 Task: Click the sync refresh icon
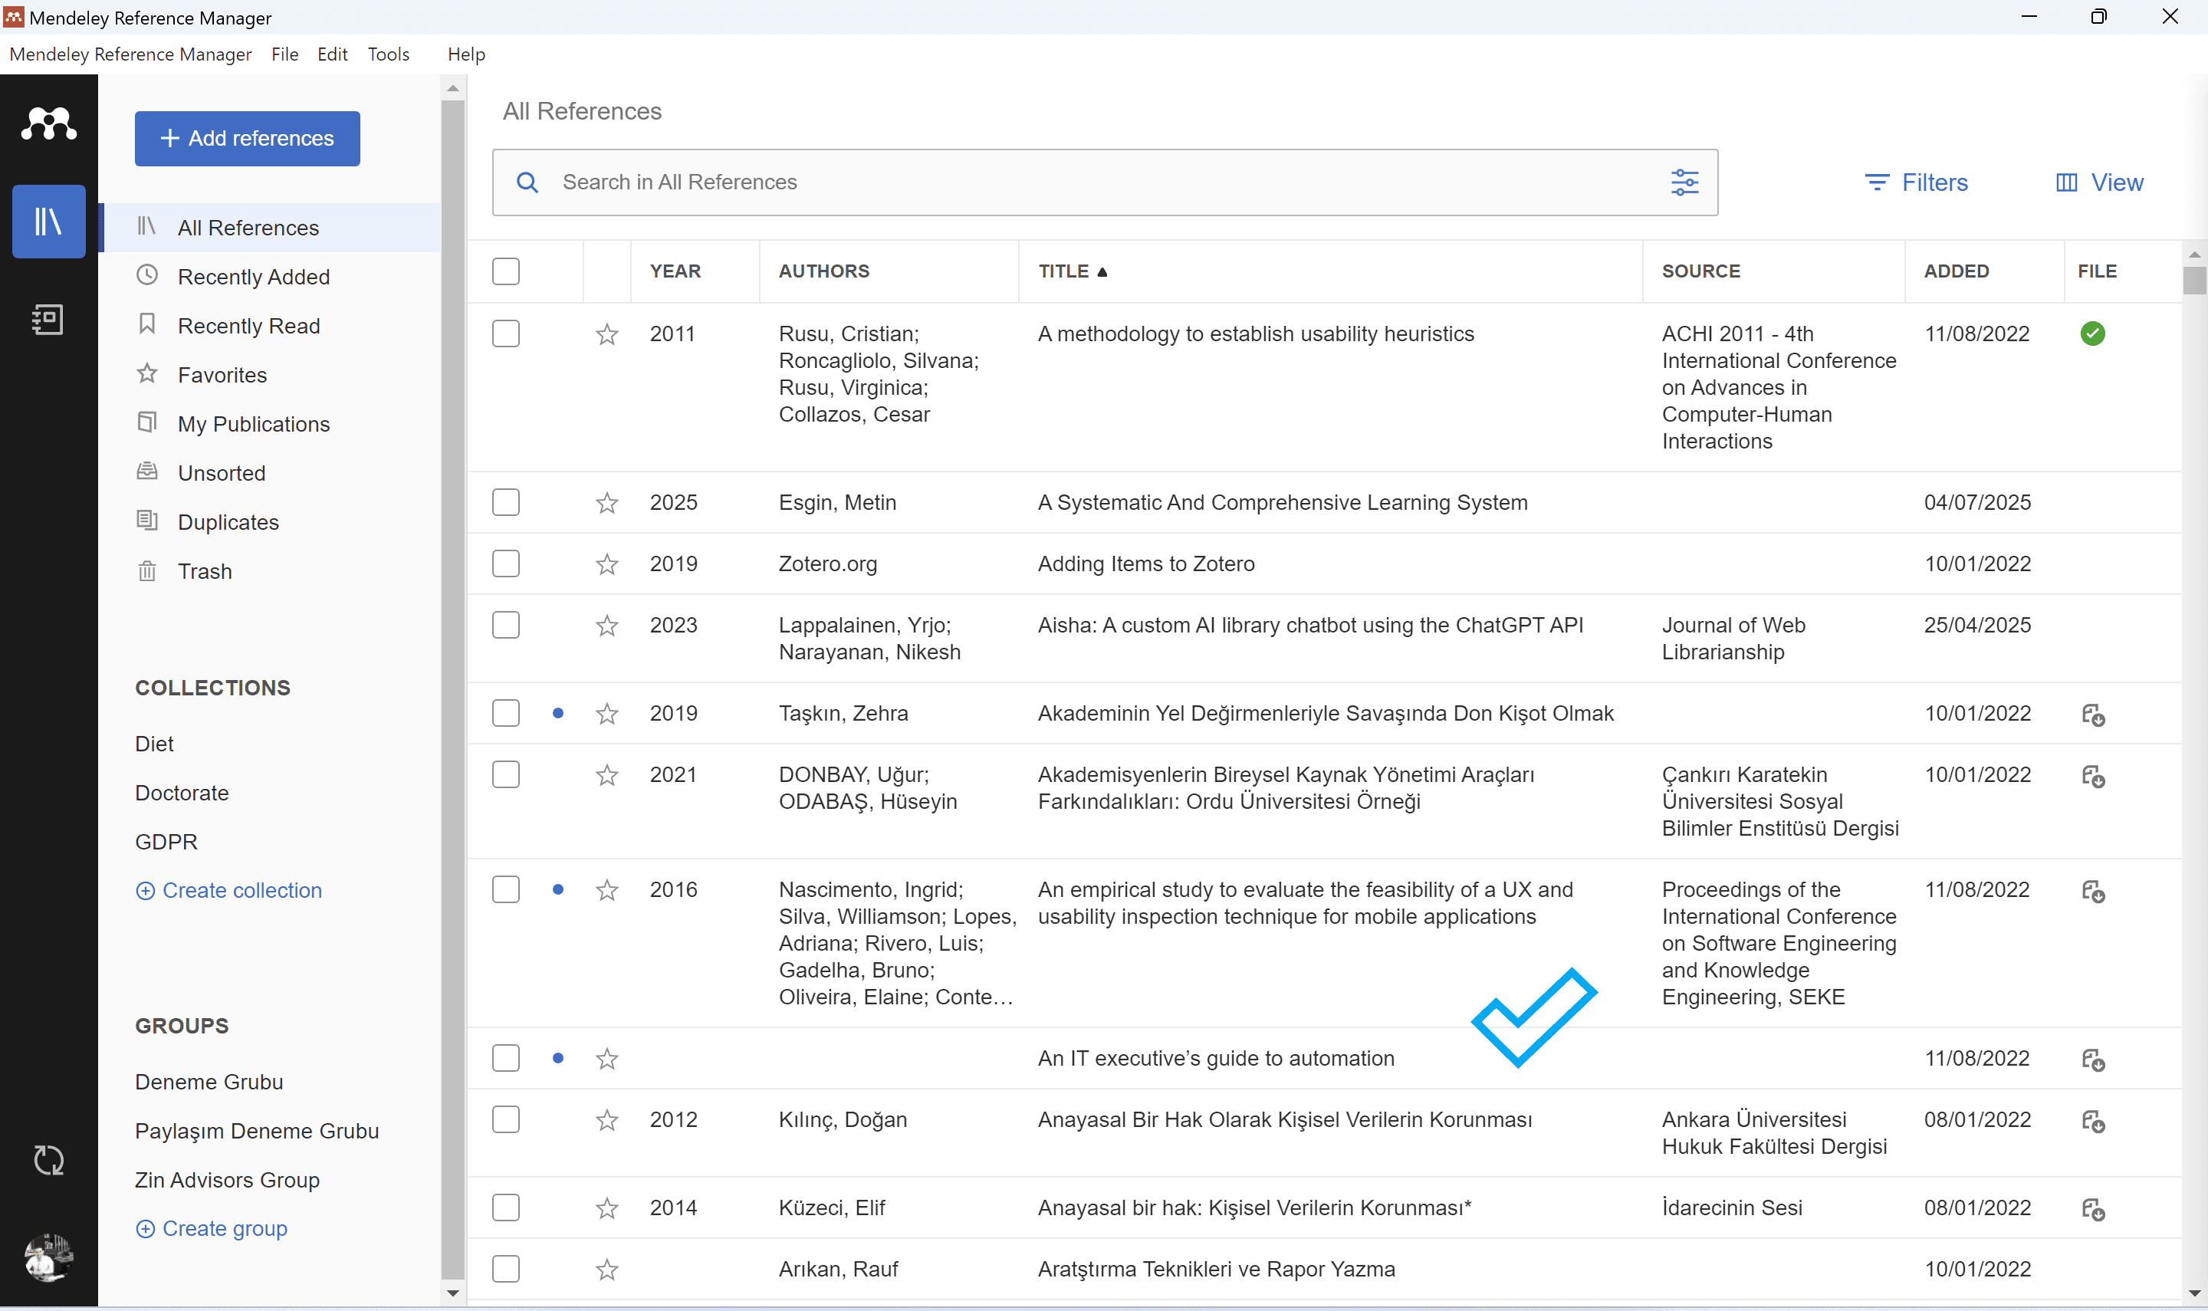coord(48,1160)
